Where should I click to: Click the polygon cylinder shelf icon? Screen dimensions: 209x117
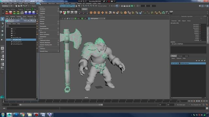pyautogui.click(x=99, y=13)
